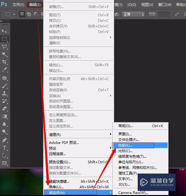Select the Rectangle shape tool
Screen dimensions: 186x196
(4, 163)
